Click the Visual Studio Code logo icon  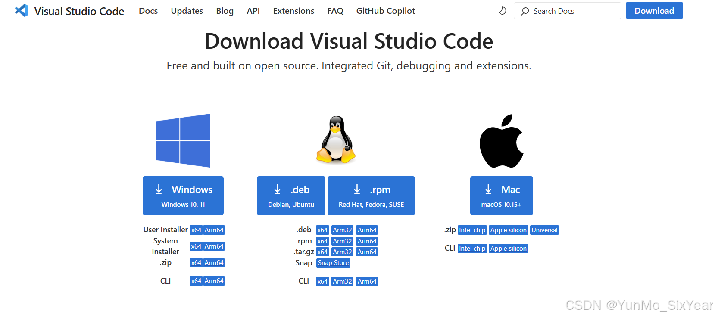[x=22, y=10]
